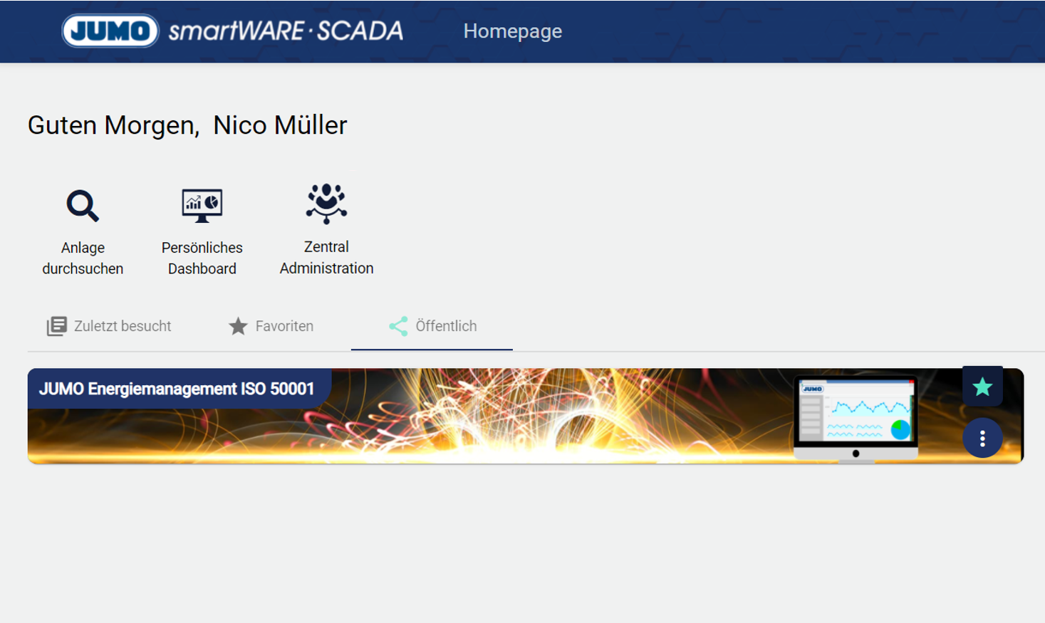Viewport: 1045px width, 623px height.
Task: Click the Persönliches Dashboard text label
Action: [202, 258]
